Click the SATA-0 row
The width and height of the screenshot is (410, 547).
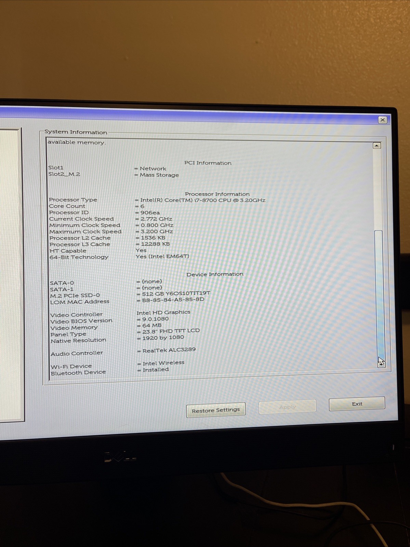(x=106, y=282)
